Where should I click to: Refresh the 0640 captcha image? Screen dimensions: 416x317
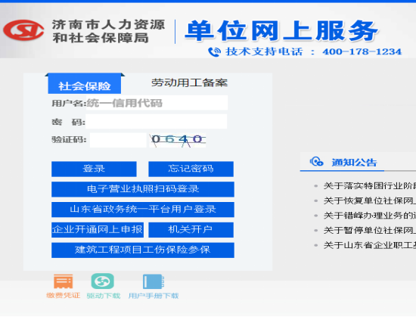(x=178, y=140)
